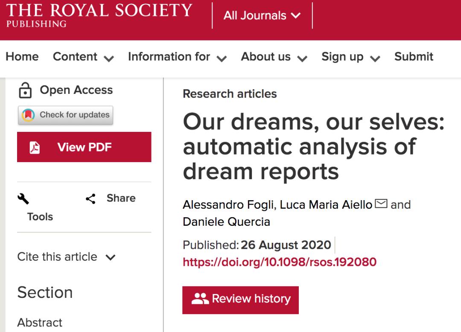This screenshot has height=332, width=461.
Task: Select Submit in the navigation bar
Action: click(x=414, y=57)
